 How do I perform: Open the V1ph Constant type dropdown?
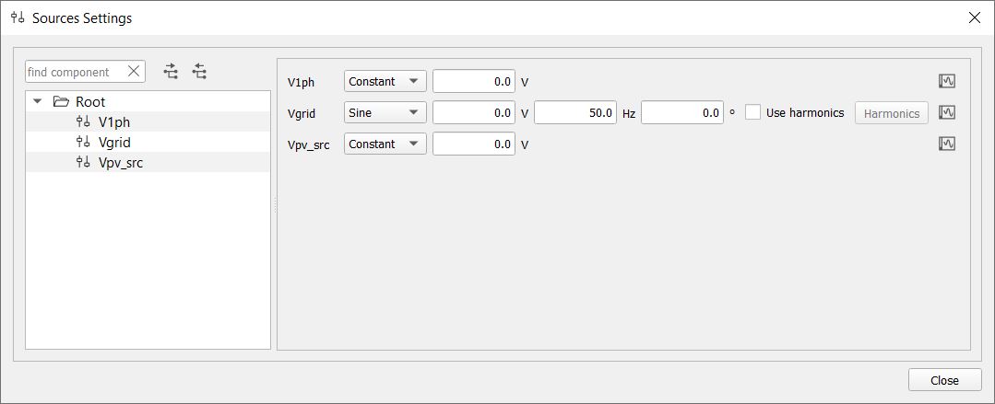click(385, 81)
